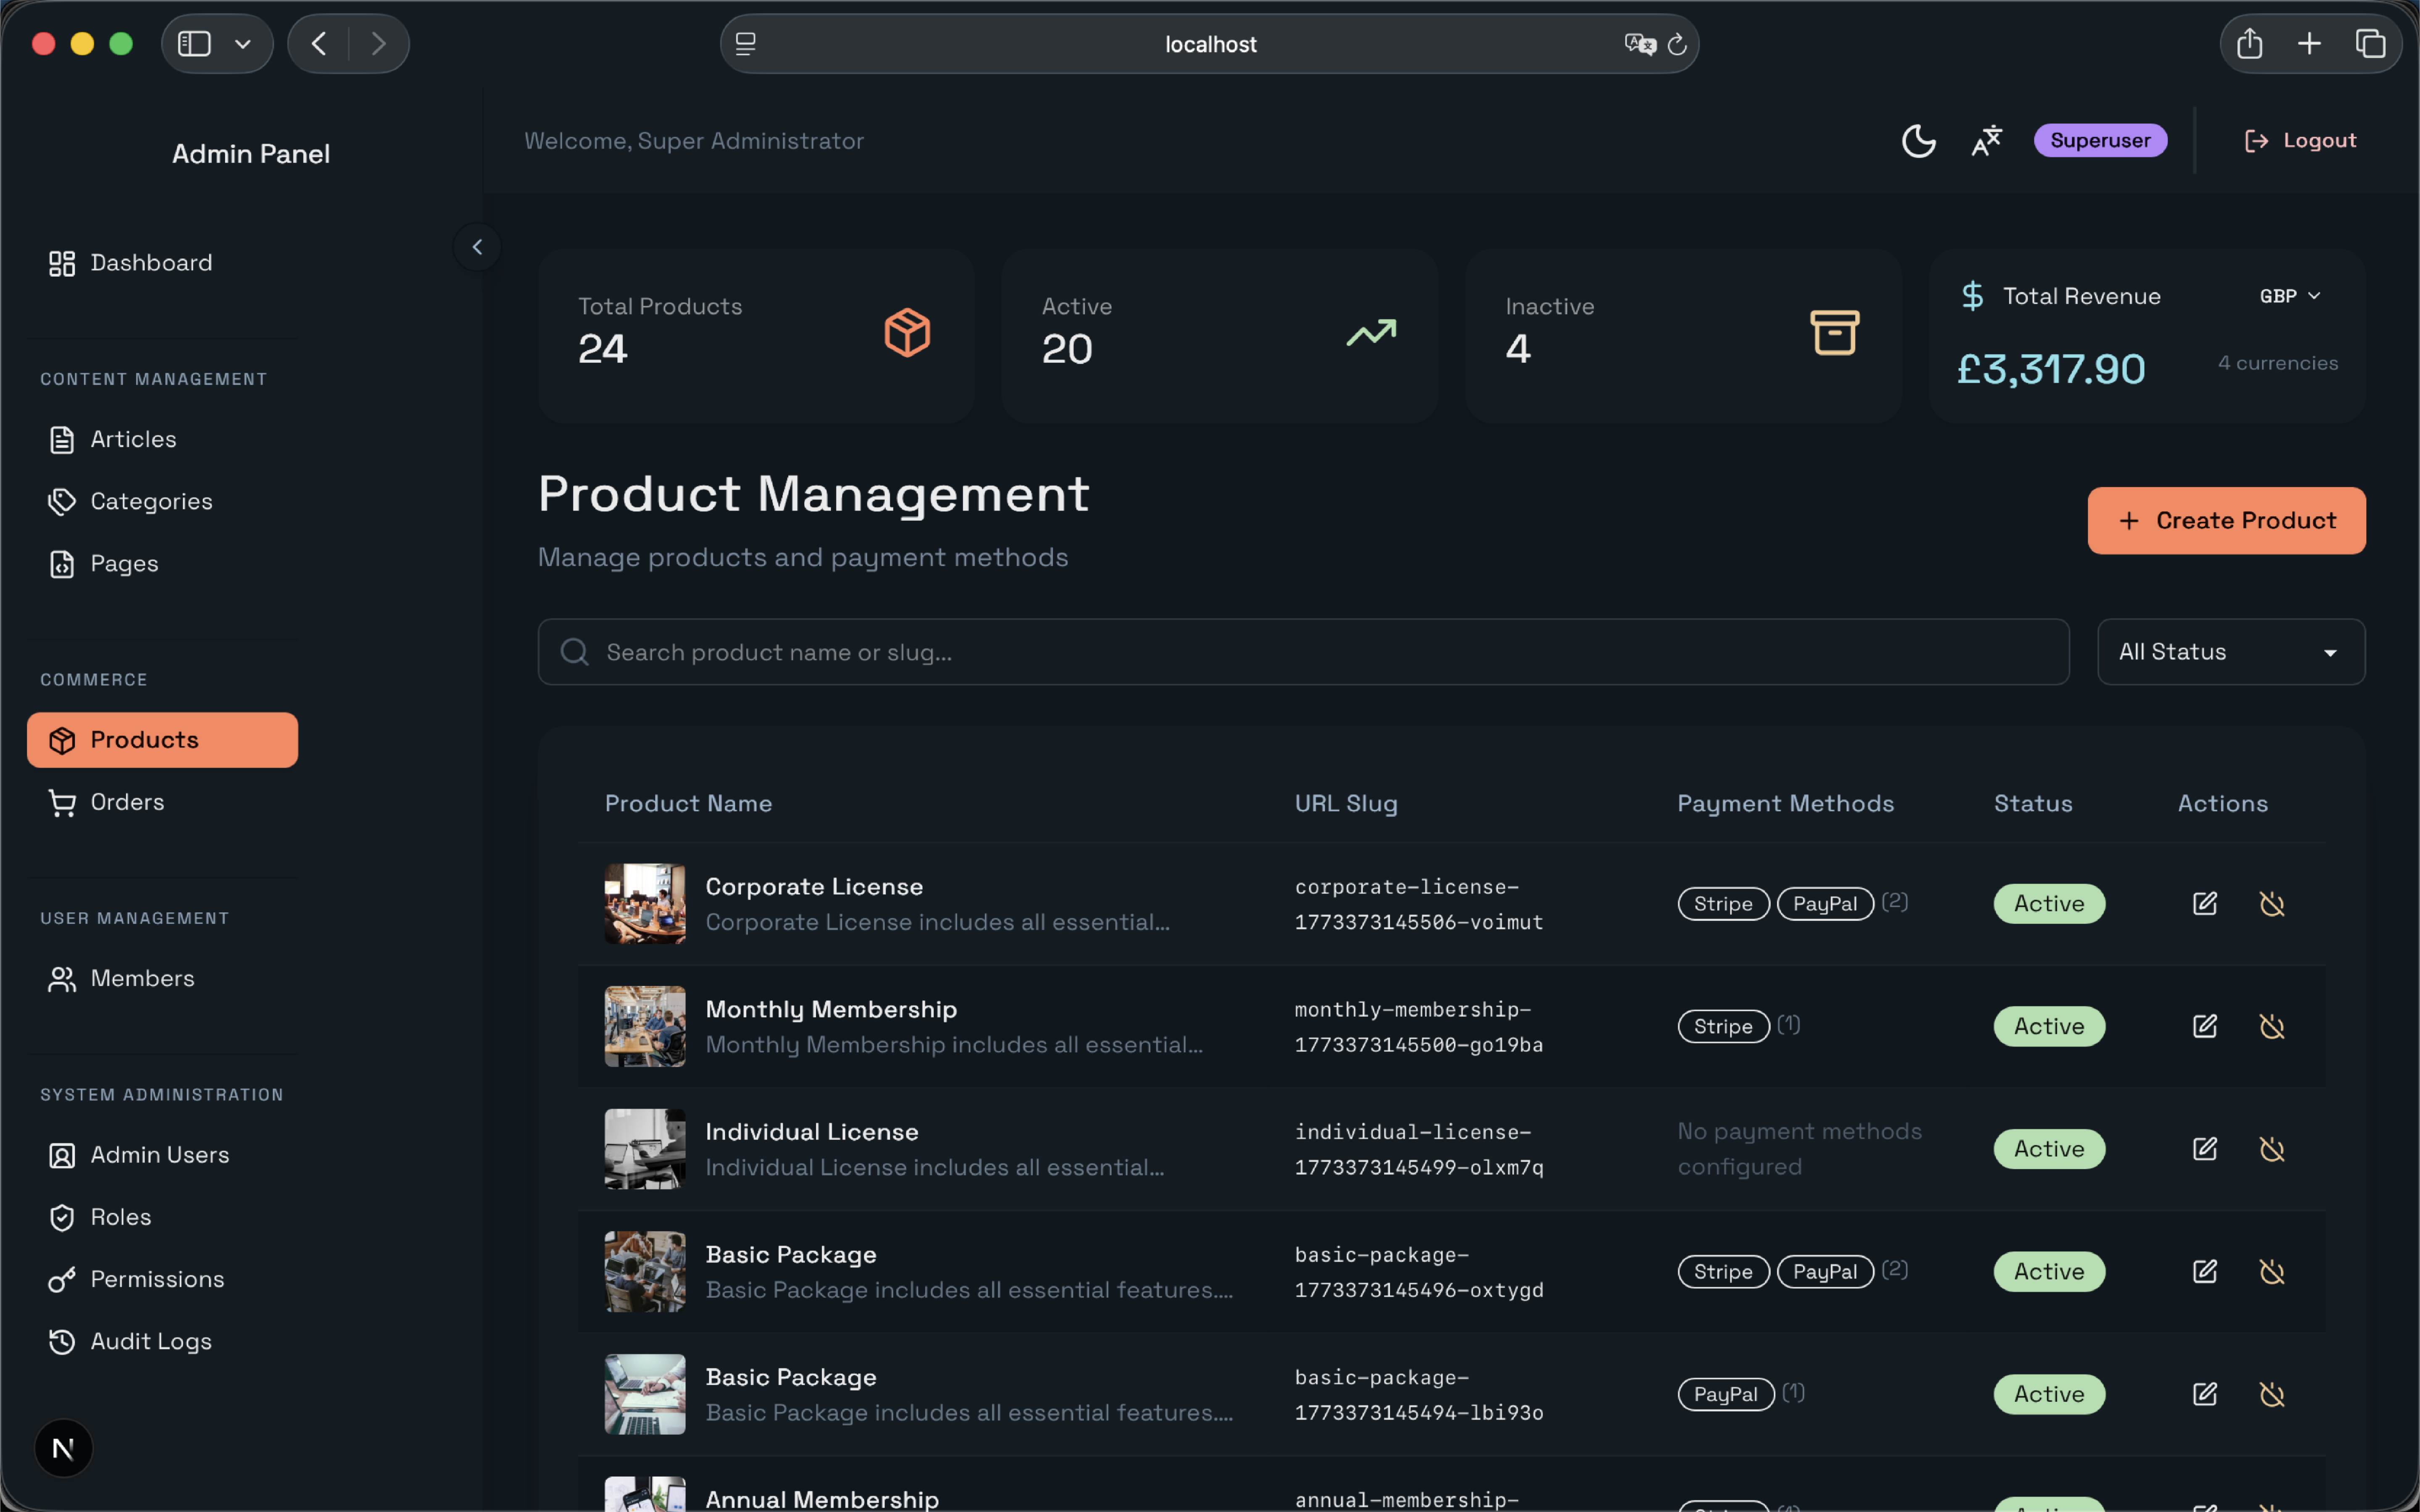Open the language translation switcher icon
The height and width of the screenshot is (1512, 2420).
click(1986, 141)
